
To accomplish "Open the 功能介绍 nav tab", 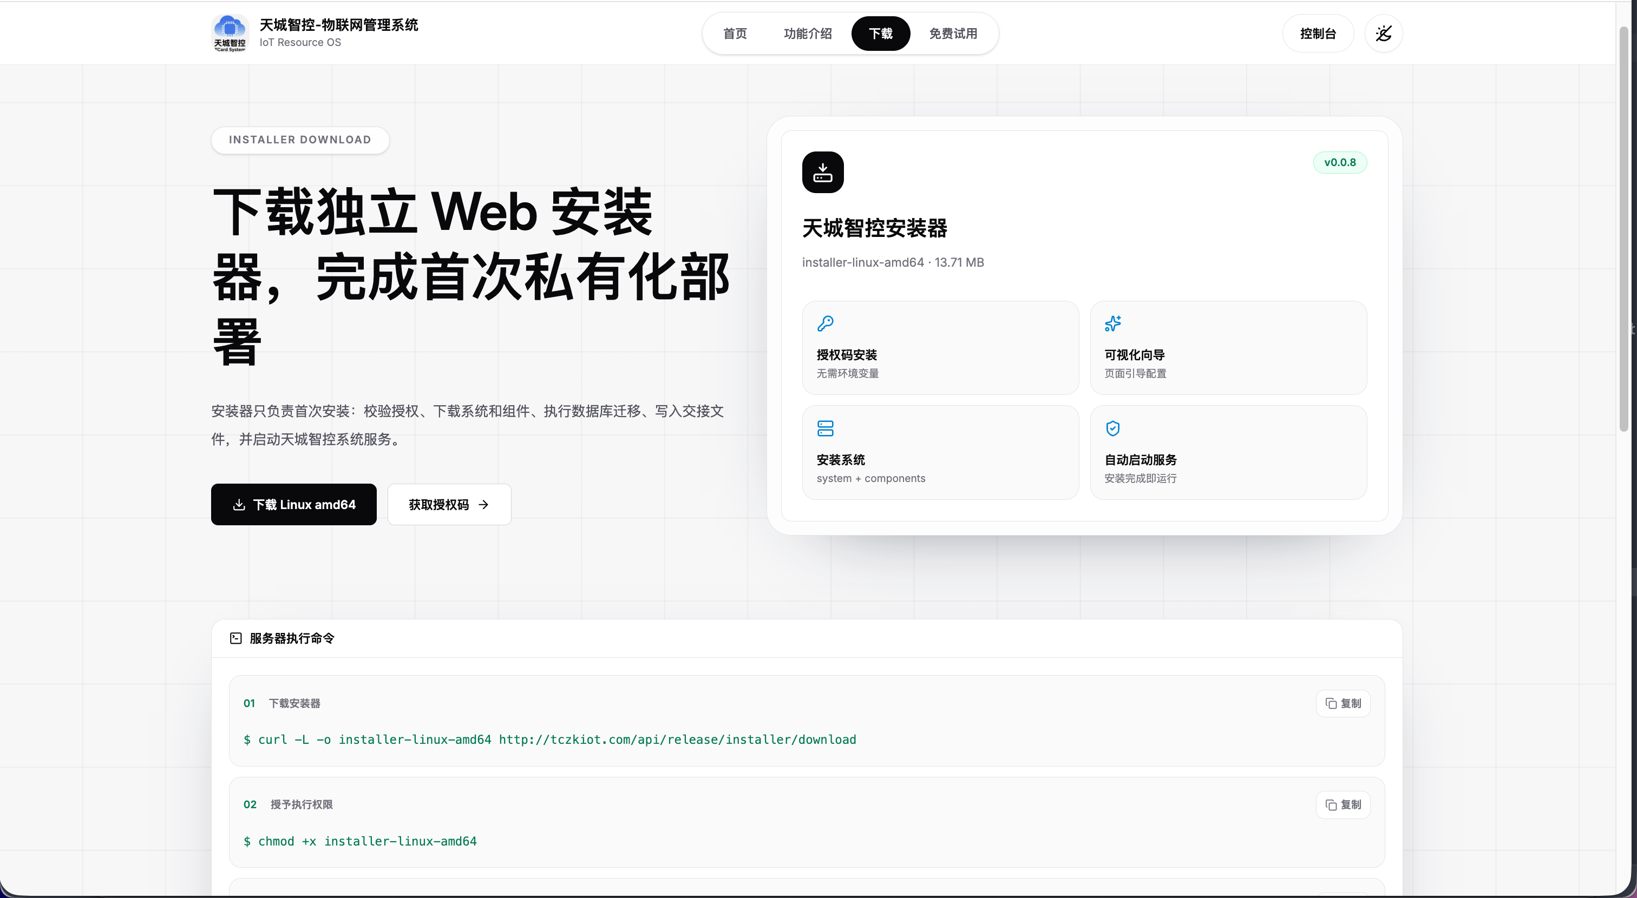I will tap(807, 33).
